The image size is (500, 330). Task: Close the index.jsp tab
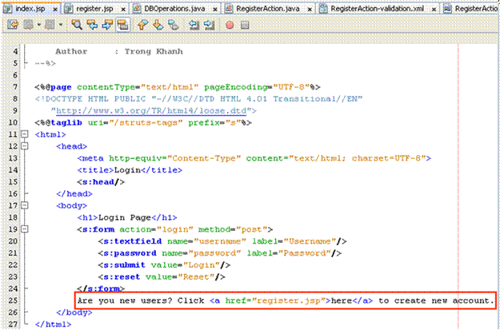click(55, 10)
